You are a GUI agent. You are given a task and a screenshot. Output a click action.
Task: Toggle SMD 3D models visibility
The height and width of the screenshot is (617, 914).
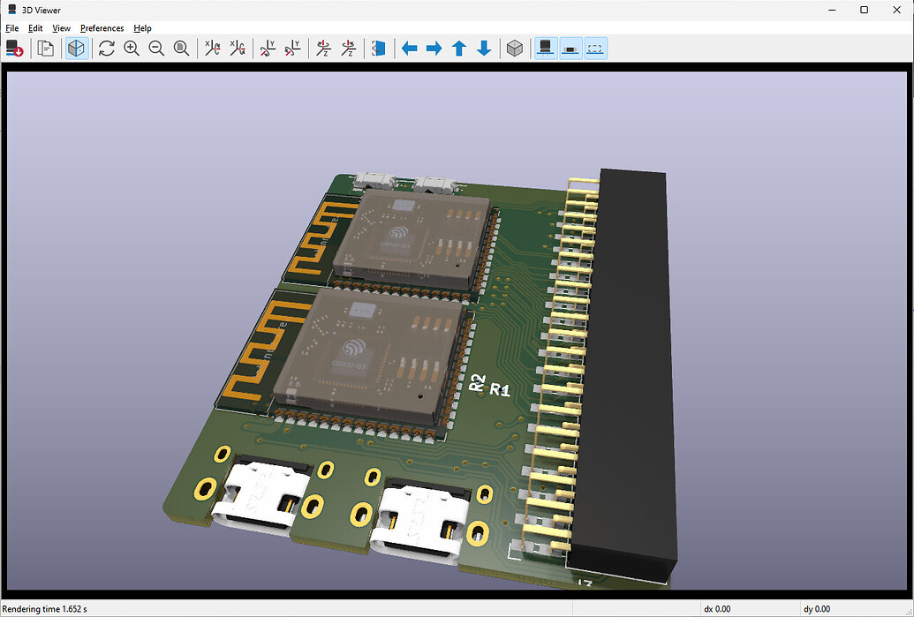(x=571, y=49)
